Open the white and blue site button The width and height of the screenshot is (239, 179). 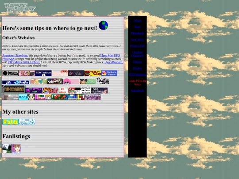(27, 122)
